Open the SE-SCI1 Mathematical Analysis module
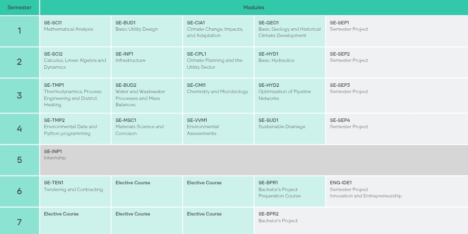This screenshot has height=234, width=468. (x=75, y=31)
